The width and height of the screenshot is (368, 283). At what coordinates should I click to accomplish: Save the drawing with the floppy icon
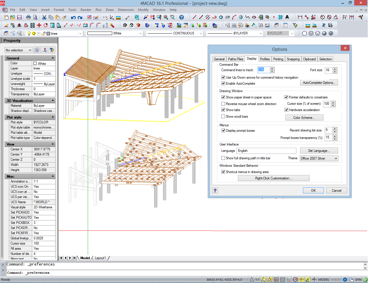coord(20,18)
